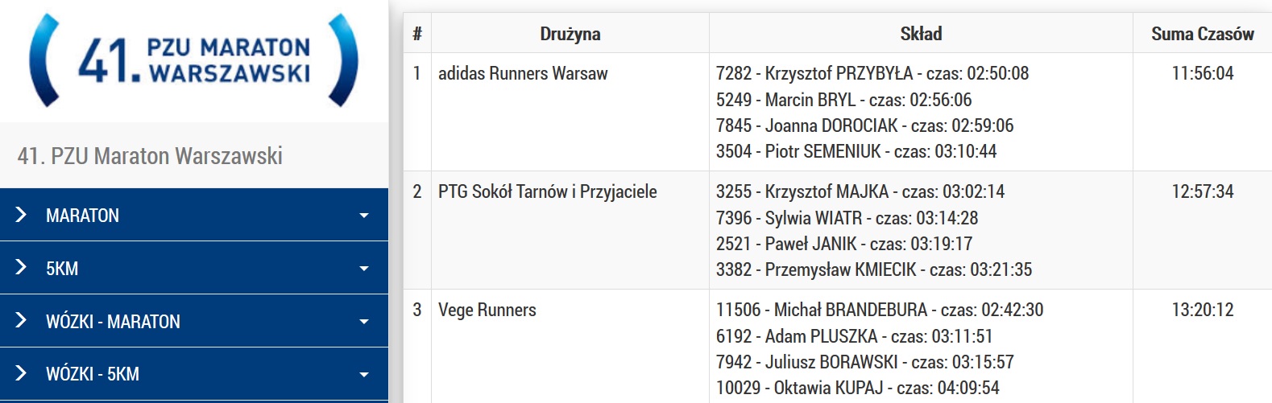Click the chevron icon beside WÓZKI - MARATON
The image size is (1272, 403).
21,321
